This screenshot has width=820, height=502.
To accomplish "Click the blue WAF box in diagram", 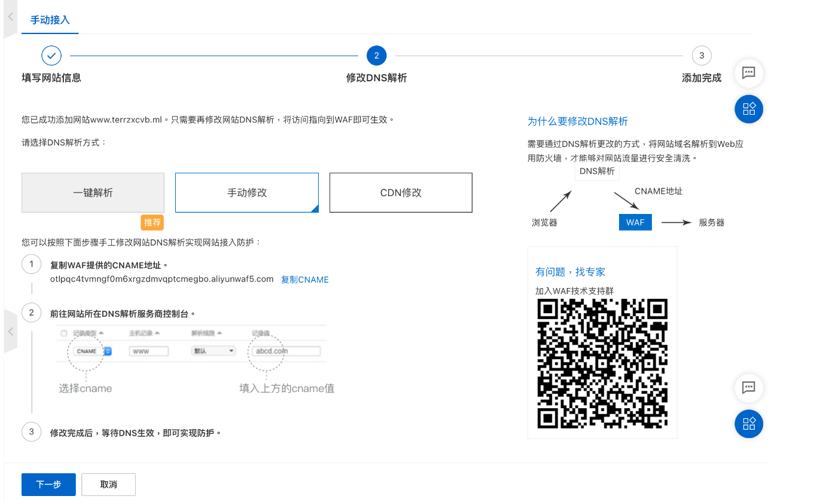I will tap(635, 222).
